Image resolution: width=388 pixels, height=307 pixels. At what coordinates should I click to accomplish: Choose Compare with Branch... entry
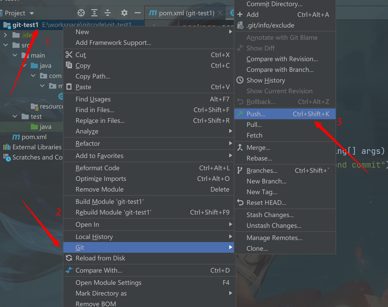[x=285, y=70]
